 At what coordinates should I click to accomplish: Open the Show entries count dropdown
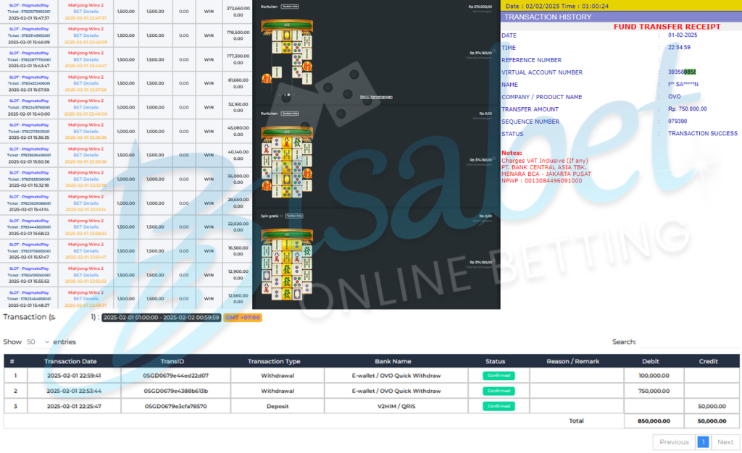tap(38, 342)
